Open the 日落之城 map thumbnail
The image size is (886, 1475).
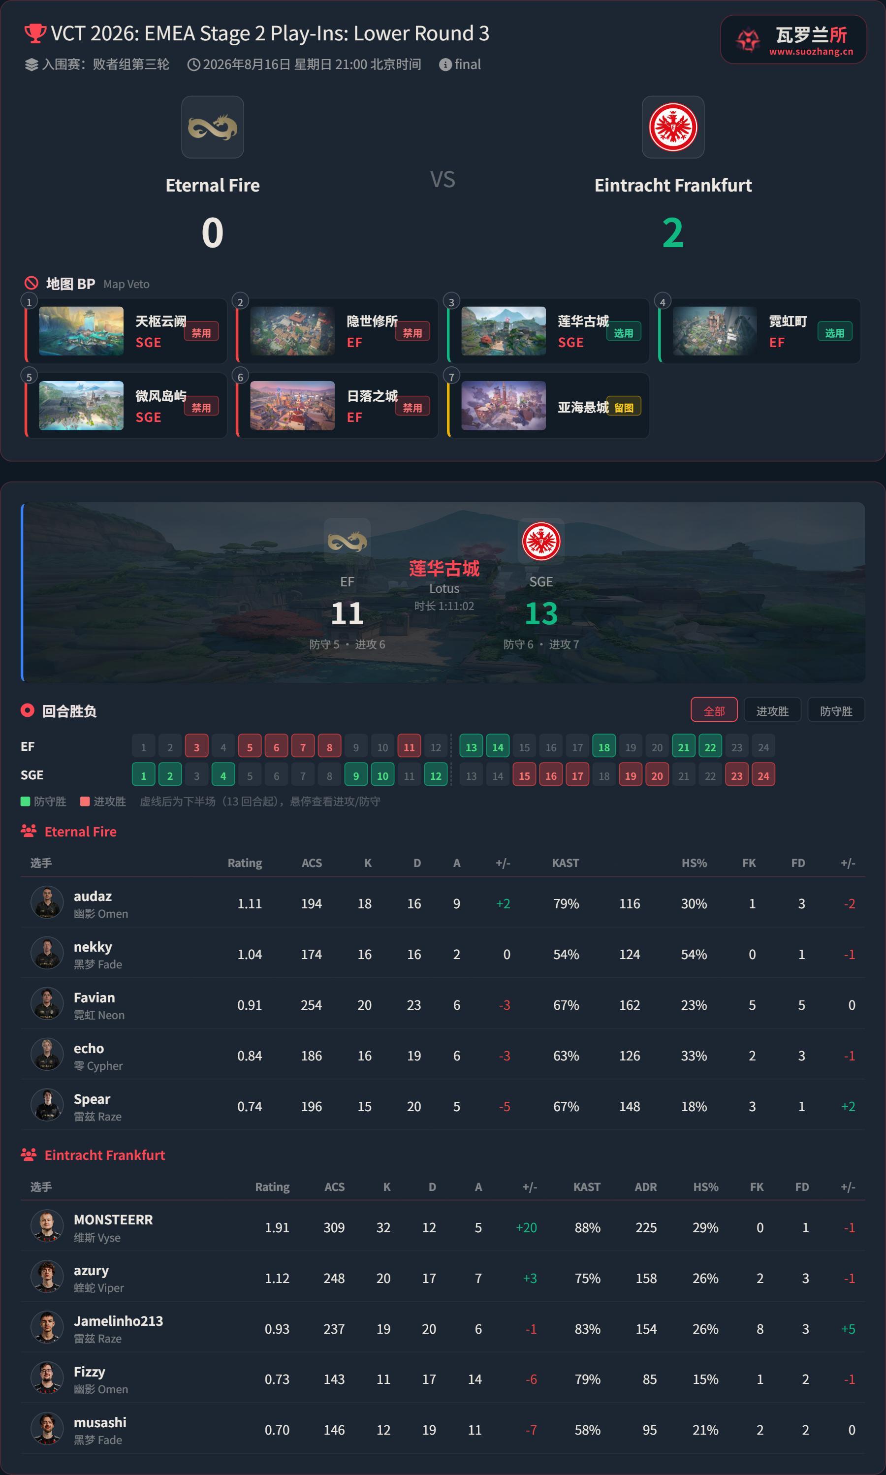[292, 406]
